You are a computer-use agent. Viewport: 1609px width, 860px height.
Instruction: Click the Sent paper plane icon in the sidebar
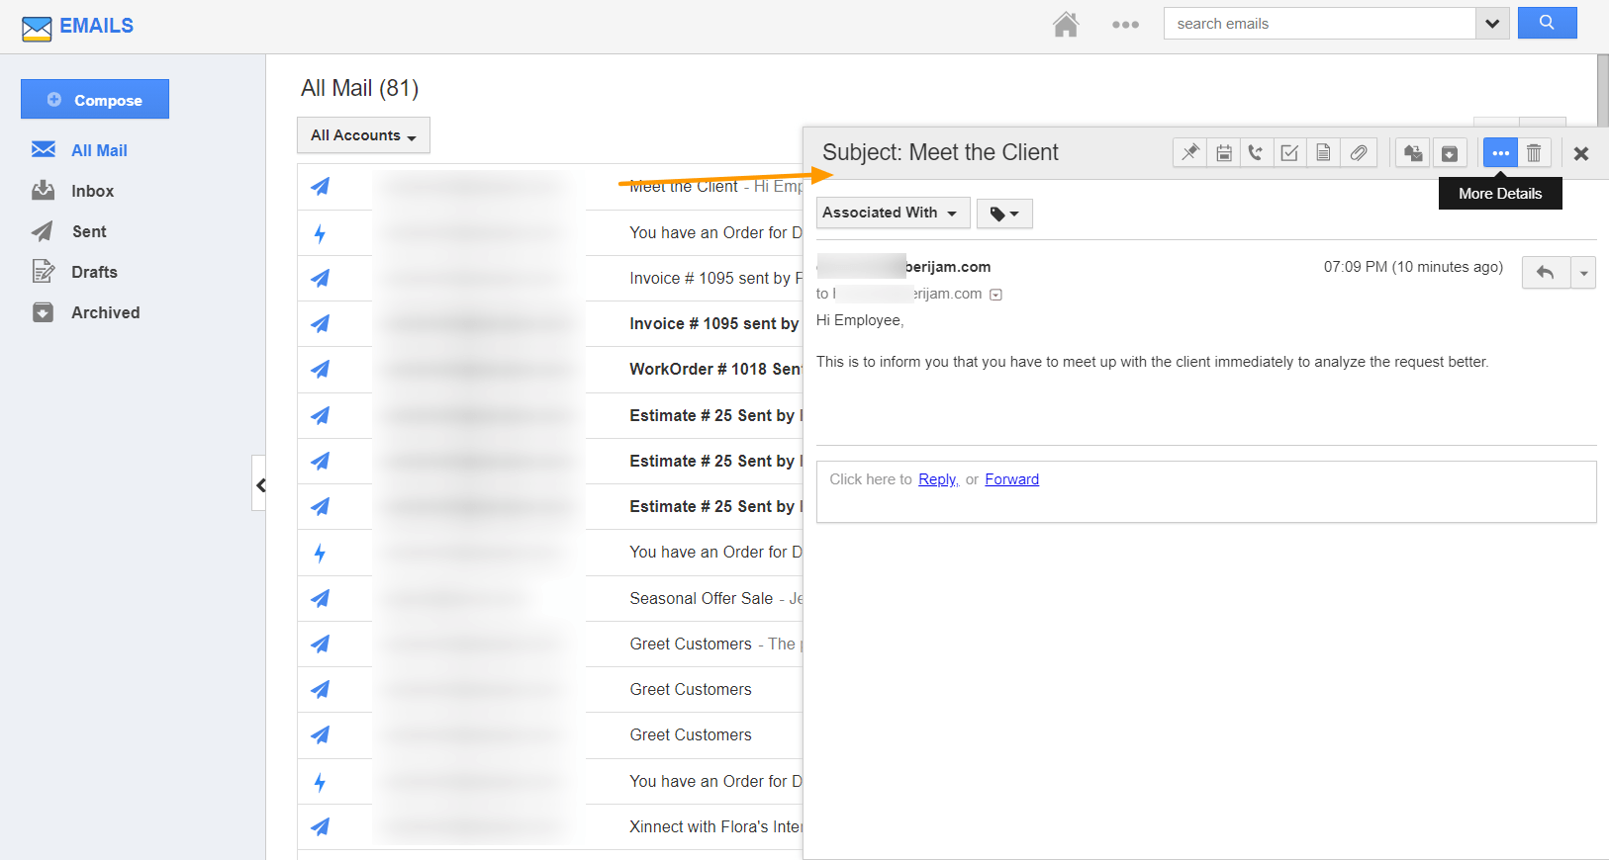(43, 231)
